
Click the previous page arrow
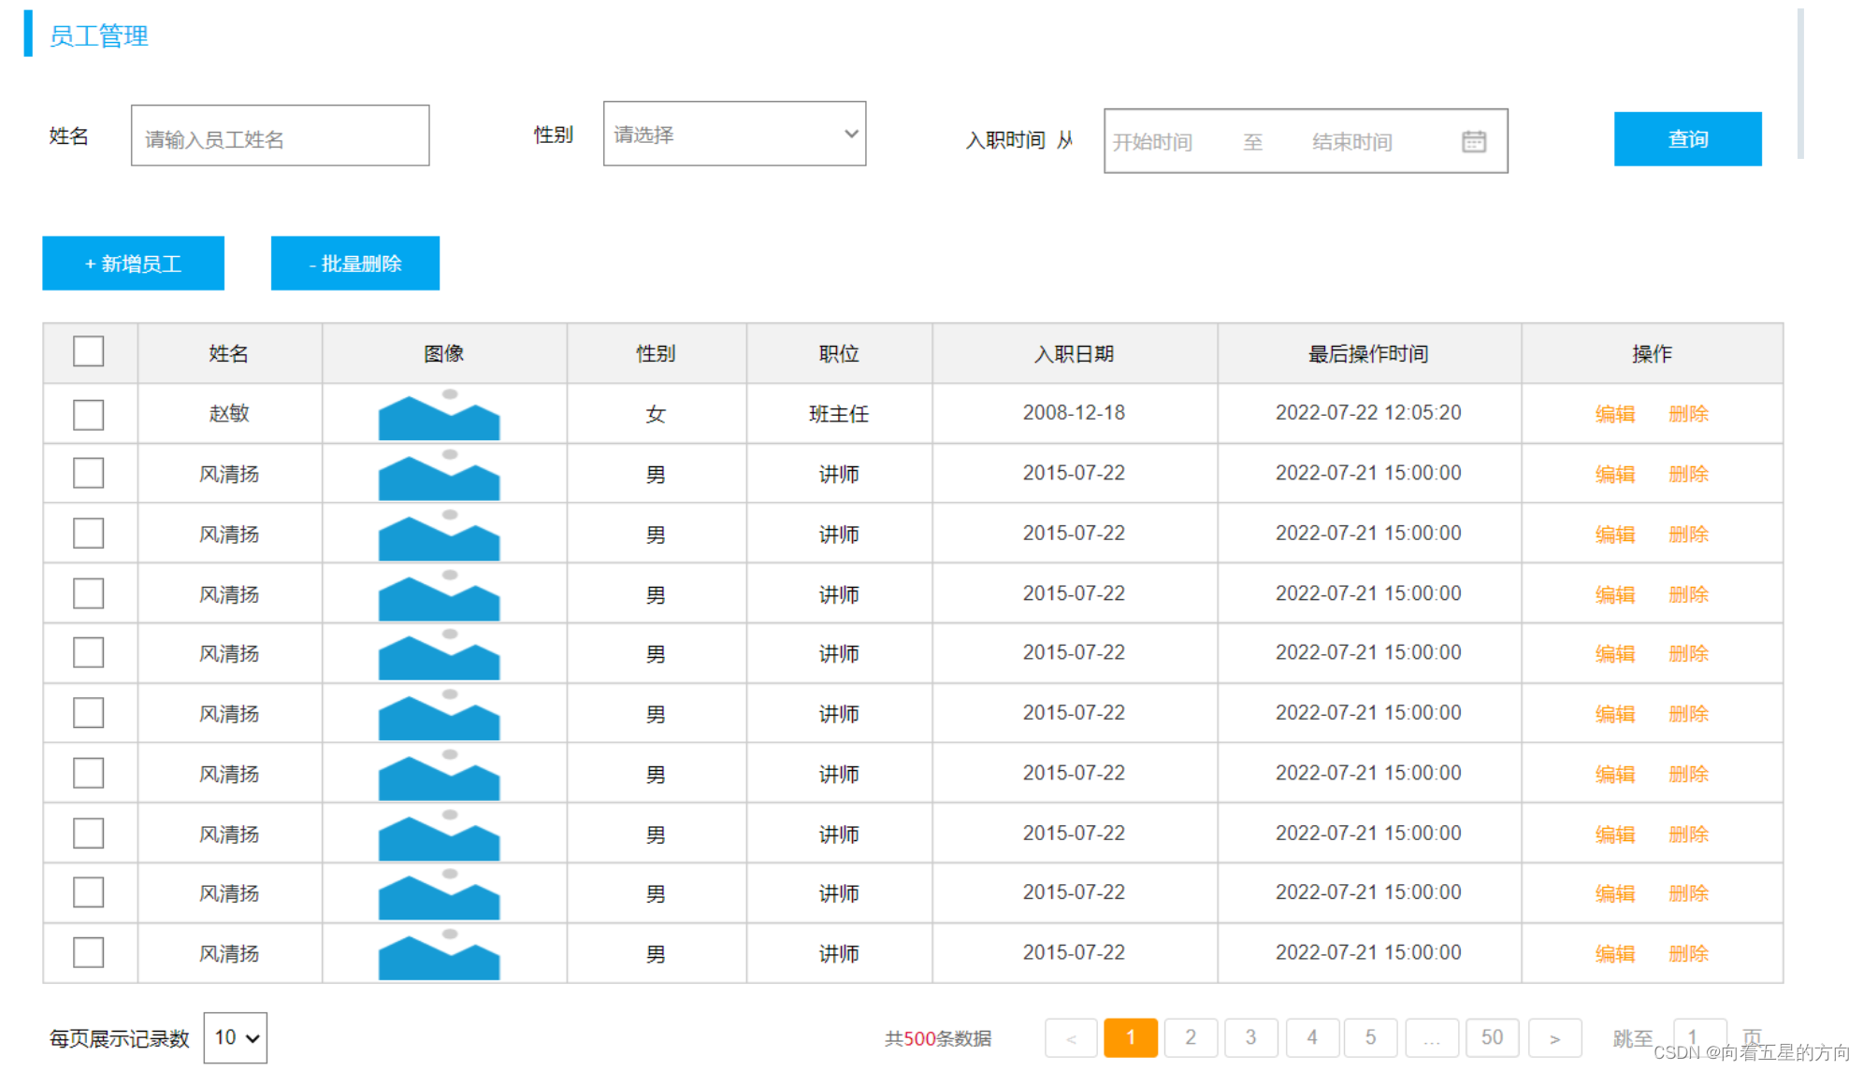coord(1071,1037)
